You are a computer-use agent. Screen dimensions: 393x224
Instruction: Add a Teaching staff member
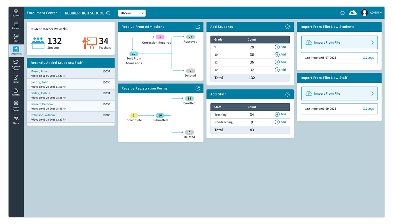pos(280,114)
